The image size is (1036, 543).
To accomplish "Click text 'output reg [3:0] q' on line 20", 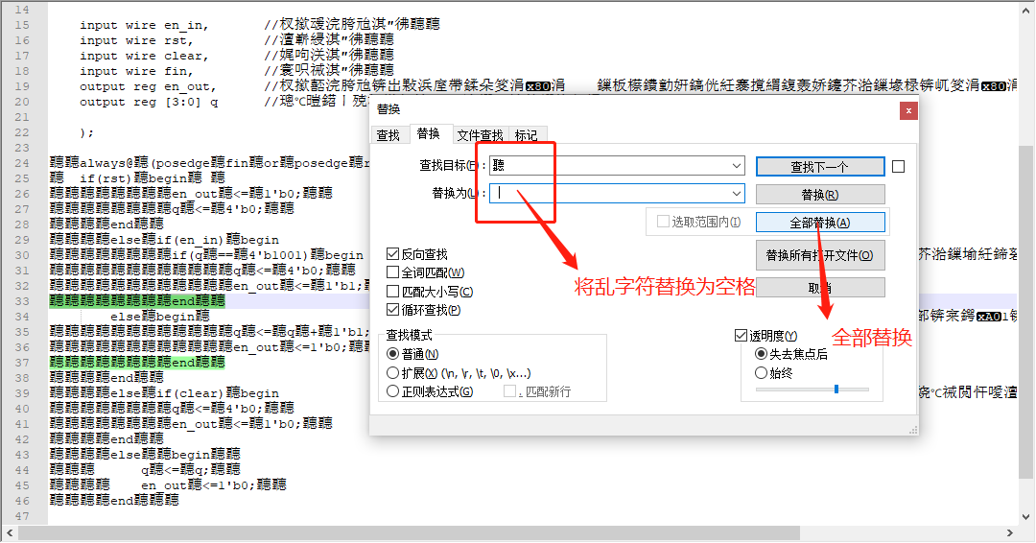I will point(149,102).
